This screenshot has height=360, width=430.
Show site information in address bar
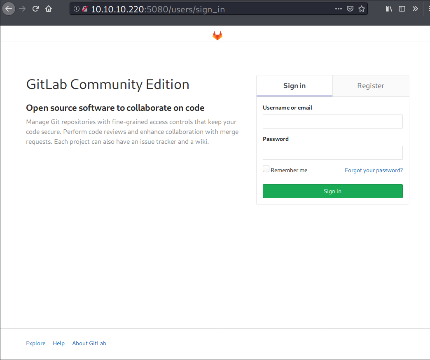[77, 9]
